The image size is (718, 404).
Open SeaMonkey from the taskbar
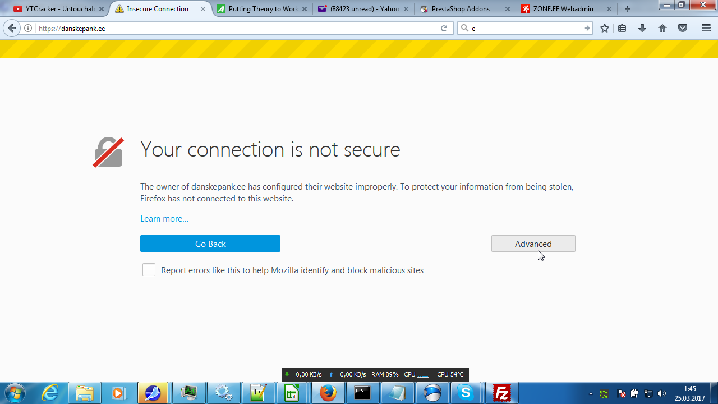153,393
